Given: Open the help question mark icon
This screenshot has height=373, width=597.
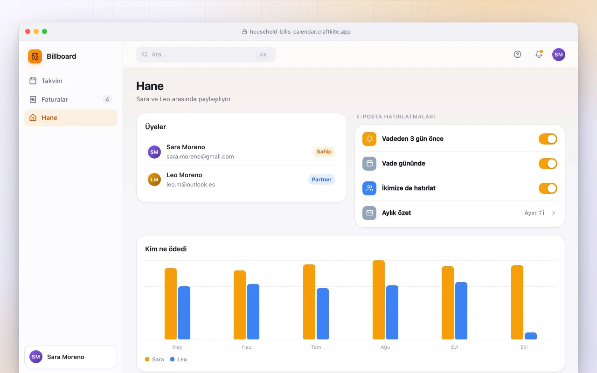Looking at the screenshot, I should (517, 54).
